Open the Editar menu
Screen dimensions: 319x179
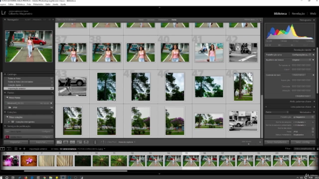click(x=11, y=4)
